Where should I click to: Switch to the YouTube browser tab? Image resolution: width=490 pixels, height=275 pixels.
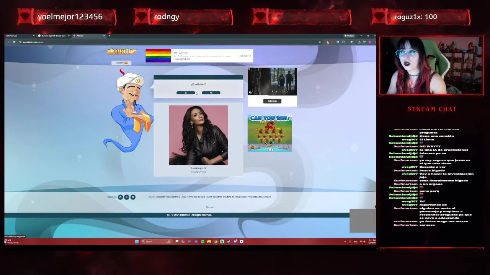tap(18, 36)
